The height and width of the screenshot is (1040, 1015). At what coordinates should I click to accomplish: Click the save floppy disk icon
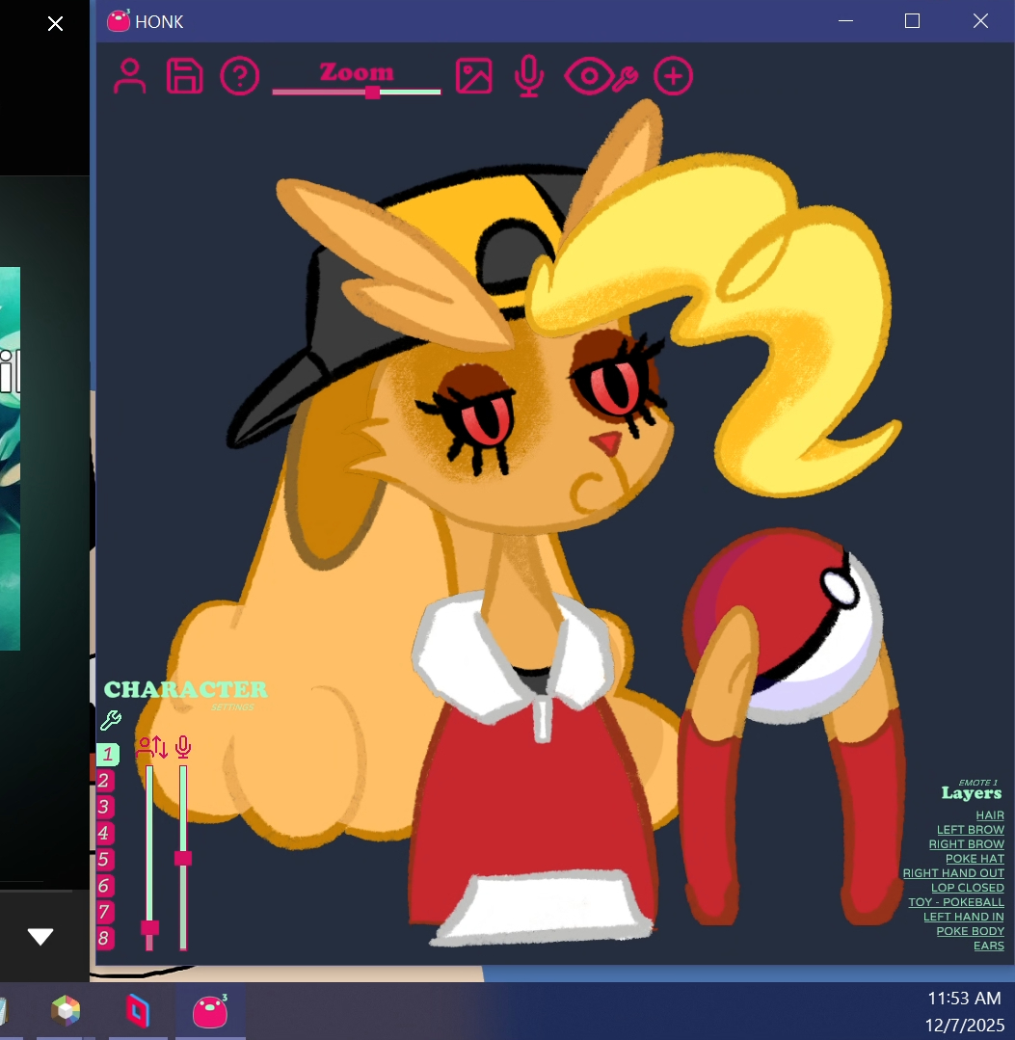[x=184, y=76]
